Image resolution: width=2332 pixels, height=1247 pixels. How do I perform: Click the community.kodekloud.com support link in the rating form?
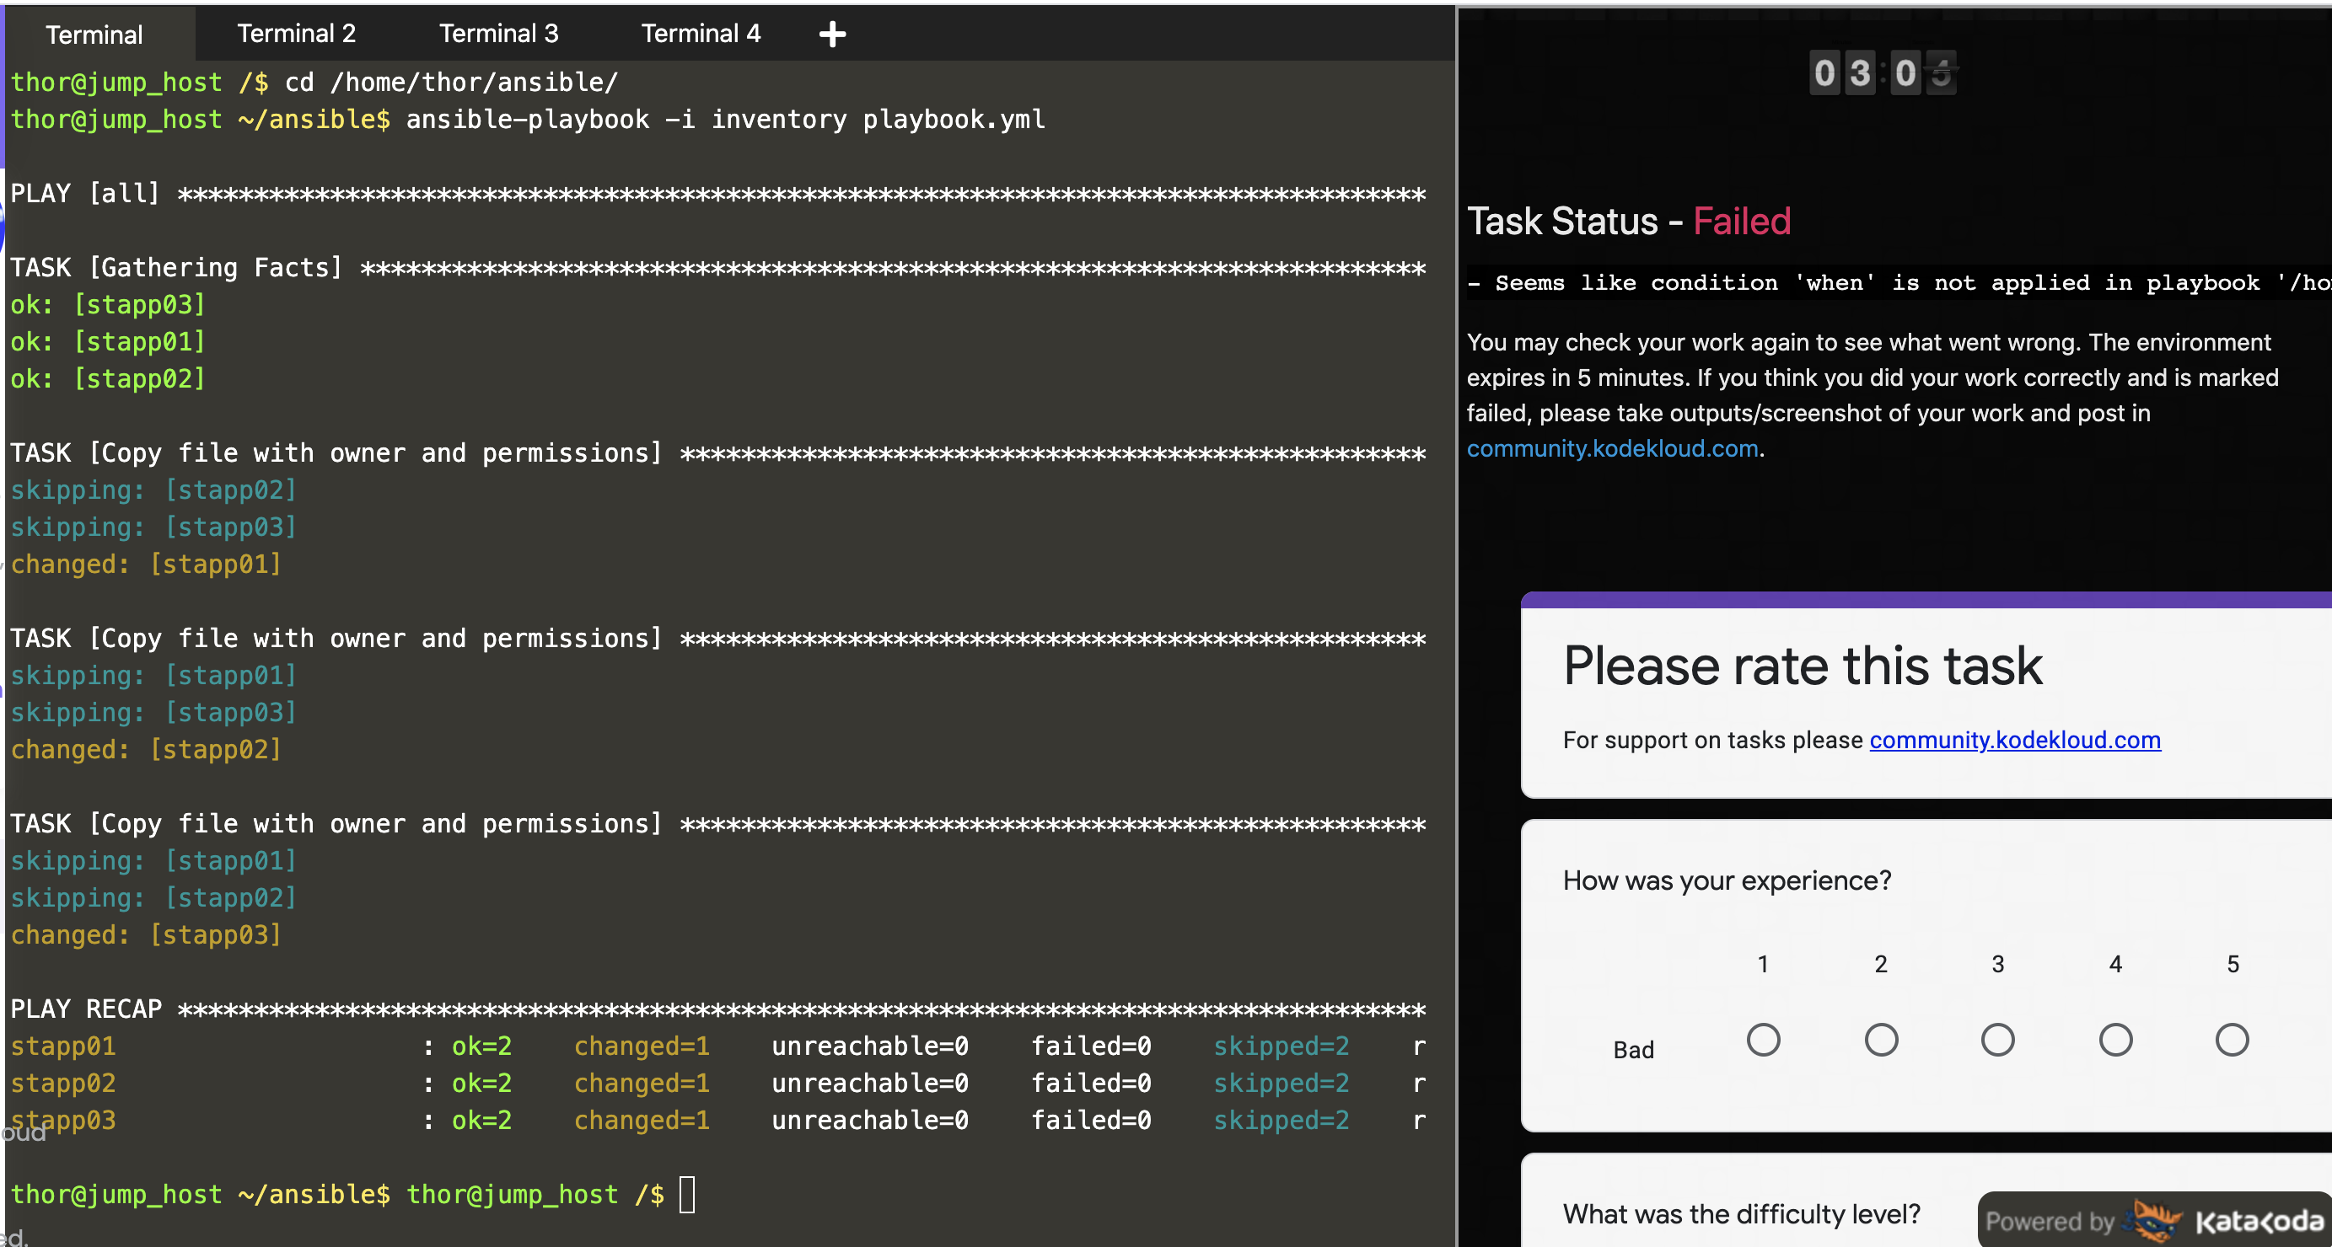(2014, 741)
